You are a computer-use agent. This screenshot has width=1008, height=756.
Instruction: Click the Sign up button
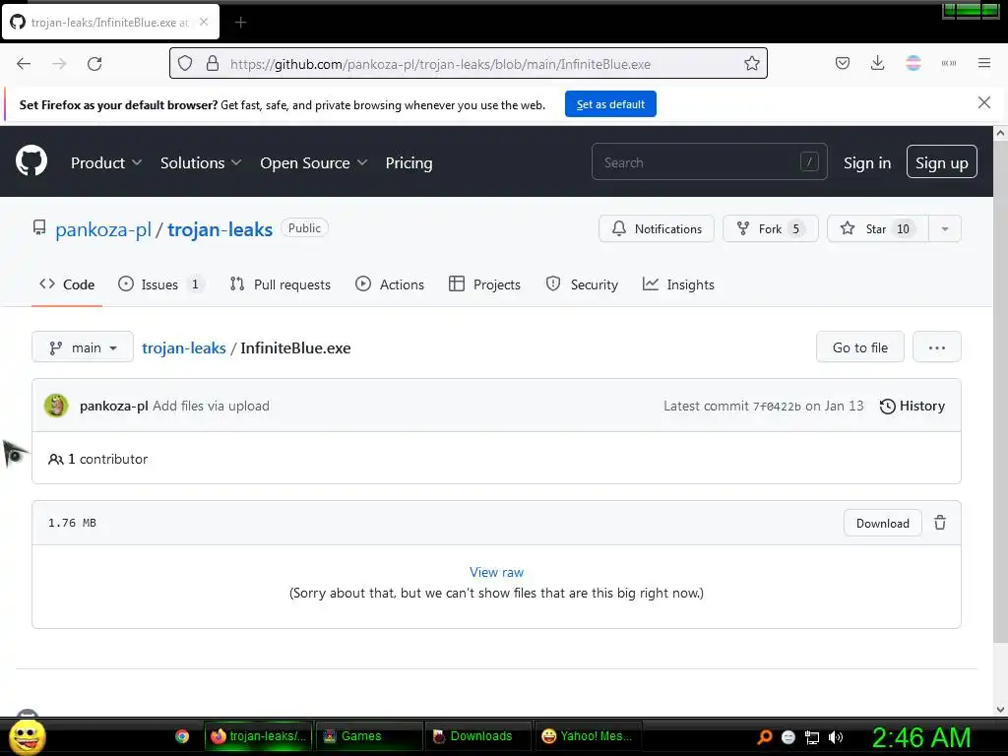[x=942, y=162]
